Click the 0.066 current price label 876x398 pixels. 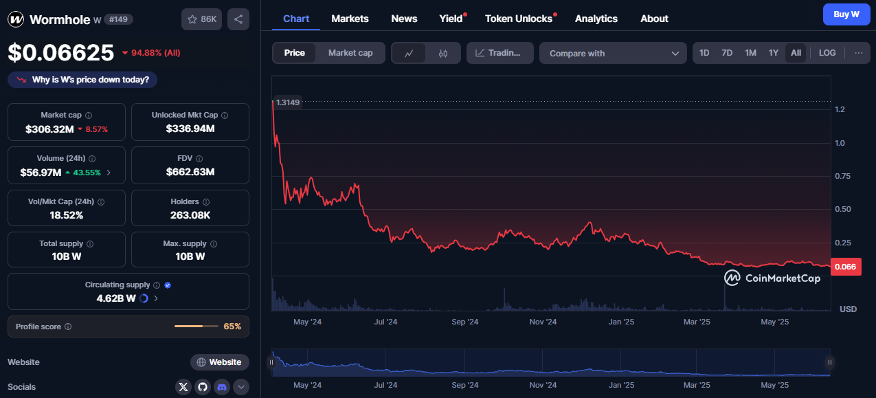(846, 267)
